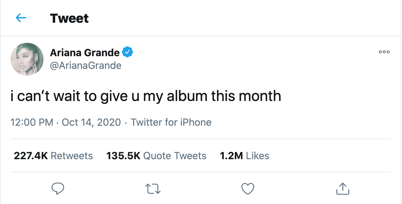
Task: Click the 227.4K retweet number
Action: [31, 156]
